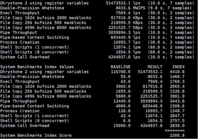Select the Dhrystone index value 4410.8
The image size is (198, 139).
click(178, 72)
